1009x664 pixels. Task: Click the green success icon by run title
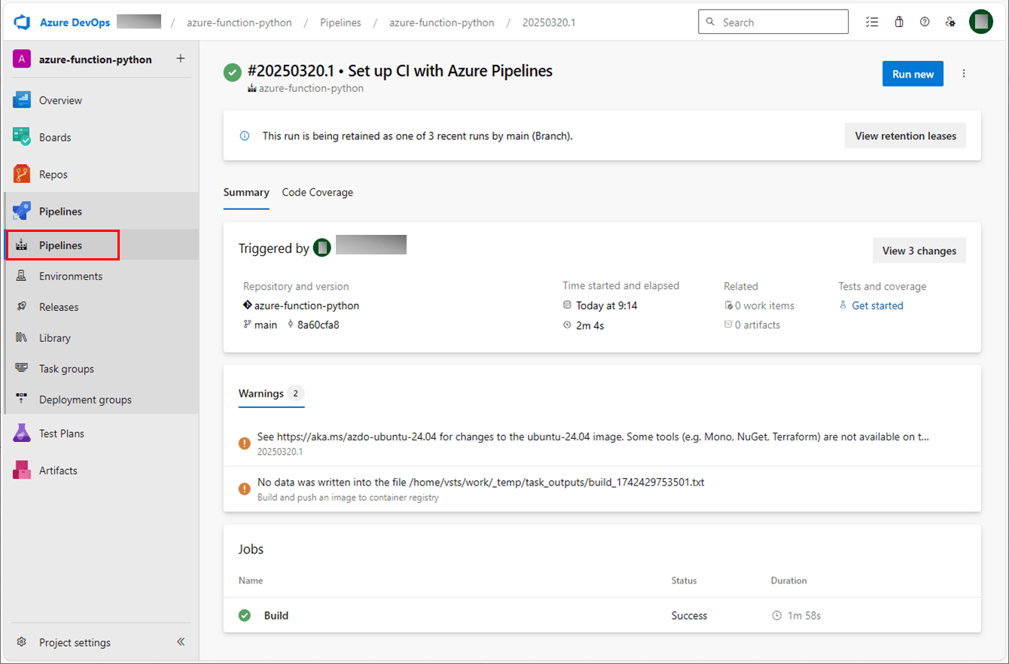point(233,72)
